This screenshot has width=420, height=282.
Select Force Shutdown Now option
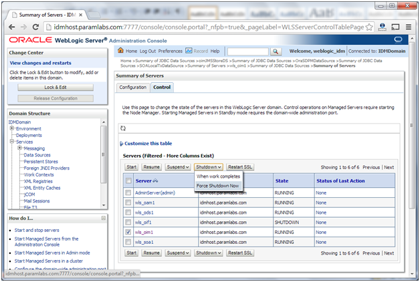pyautogui.click(x=218, y=186)
